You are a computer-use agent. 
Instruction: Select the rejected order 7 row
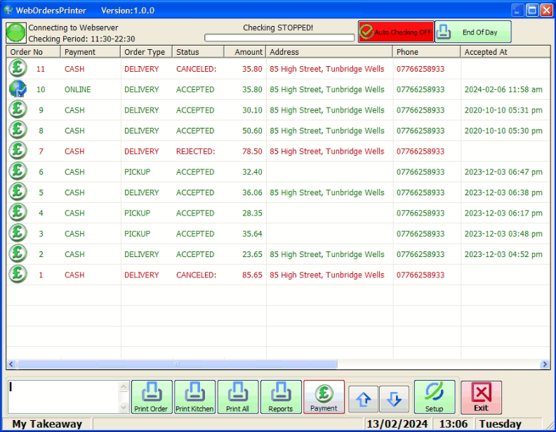211,151
